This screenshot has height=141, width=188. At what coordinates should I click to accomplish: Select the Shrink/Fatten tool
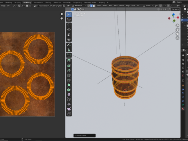(69, 104)
